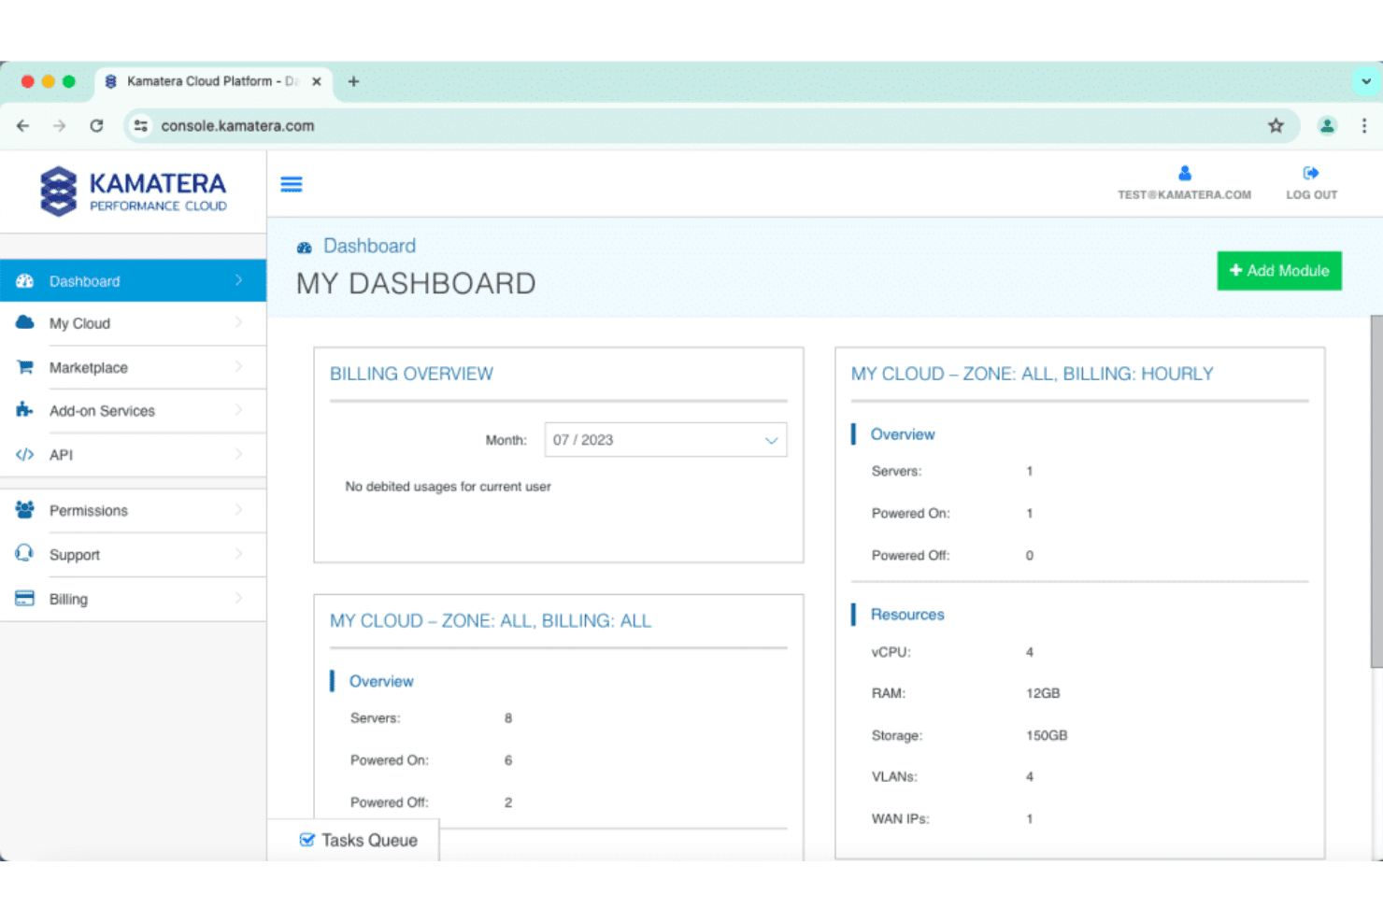1383x922 pixels.
Task: Click the Add-on Services puzzle icon
Action: coord(25,410)
